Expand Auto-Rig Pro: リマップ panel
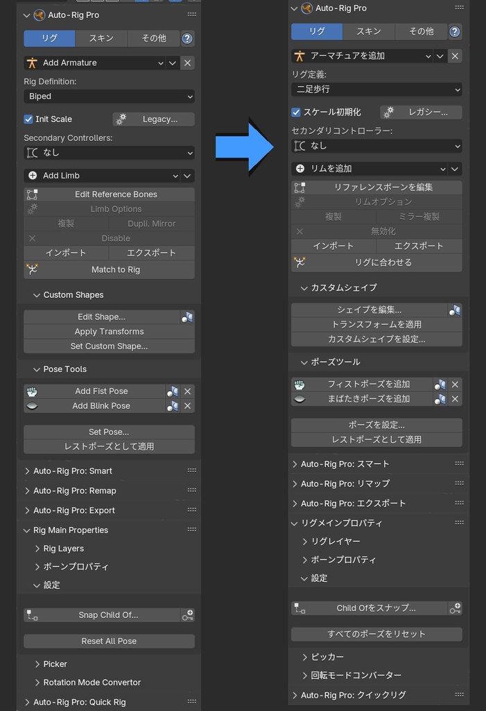This screenshot has height=711, width=486. click(x=295, y=484)
